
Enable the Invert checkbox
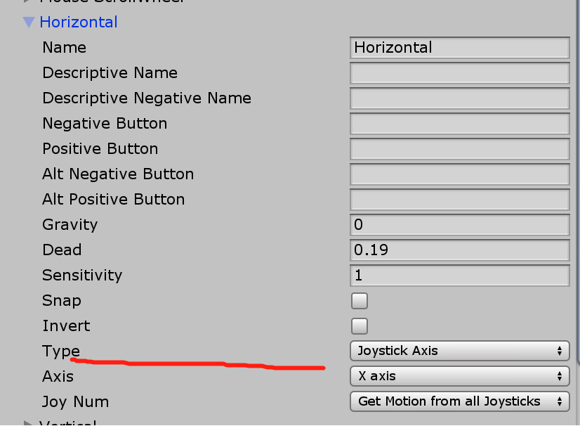point(359,325)
